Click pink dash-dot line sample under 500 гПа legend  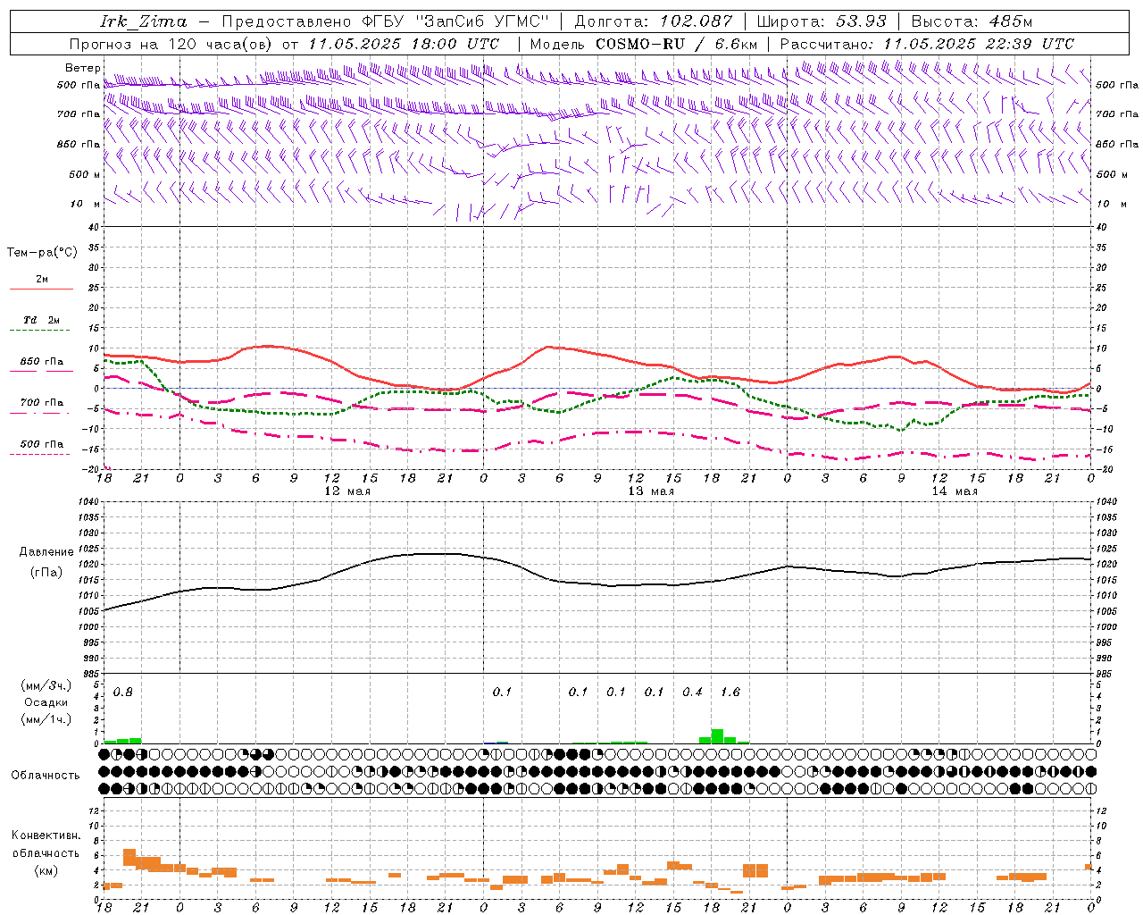tap(40, 455)
